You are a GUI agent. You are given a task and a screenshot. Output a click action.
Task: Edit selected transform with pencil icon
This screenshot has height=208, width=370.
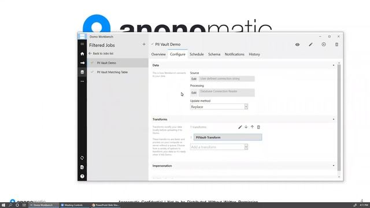pyautogui.click(x=240, y=127)
